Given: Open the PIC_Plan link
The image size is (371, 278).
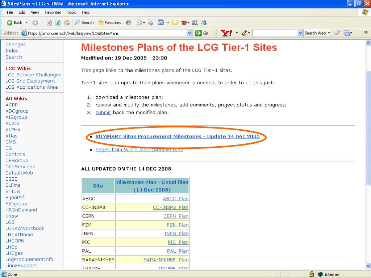Looking at the screenshot, I should click(x=178, y=242).
